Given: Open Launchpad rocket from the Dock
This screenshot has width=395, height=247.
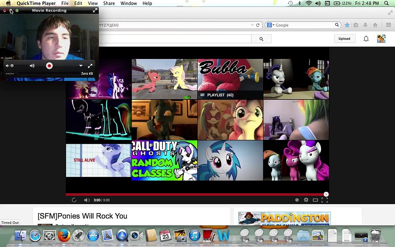Looking at the screenshot, I should click(79, 236).
